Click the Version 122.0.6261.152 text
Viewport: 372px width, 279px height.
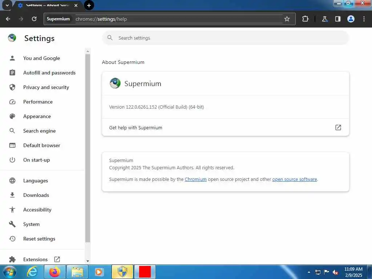click(156, 107)
